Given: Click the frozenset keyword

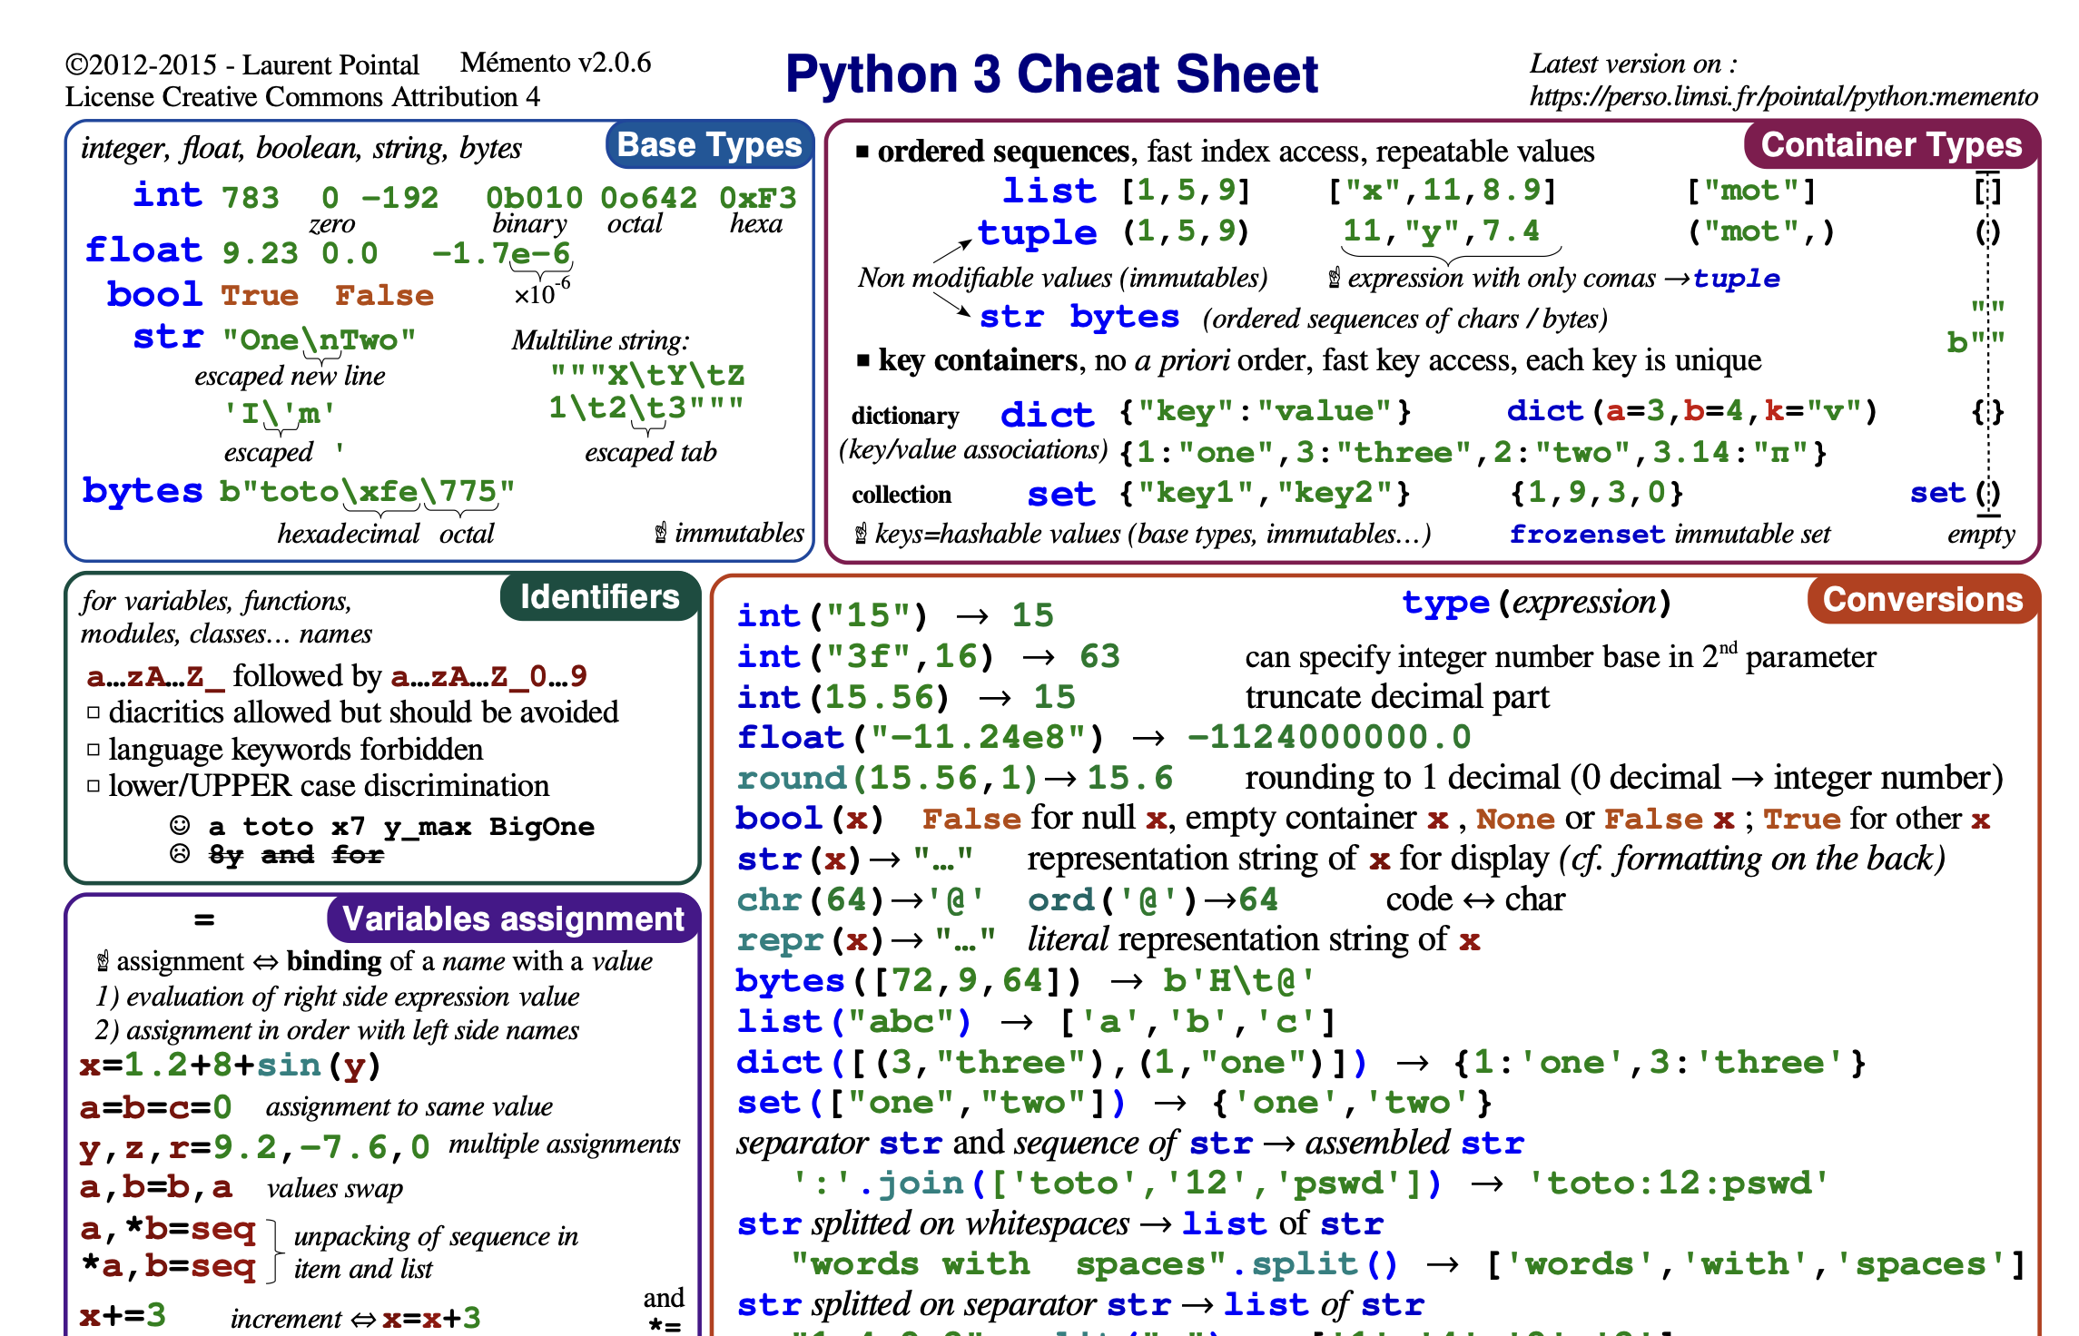Looking at the screenshot, I should pos(1586,534).
